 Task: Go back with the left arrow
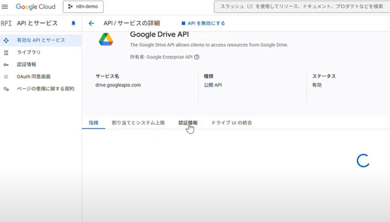[91, 23]
